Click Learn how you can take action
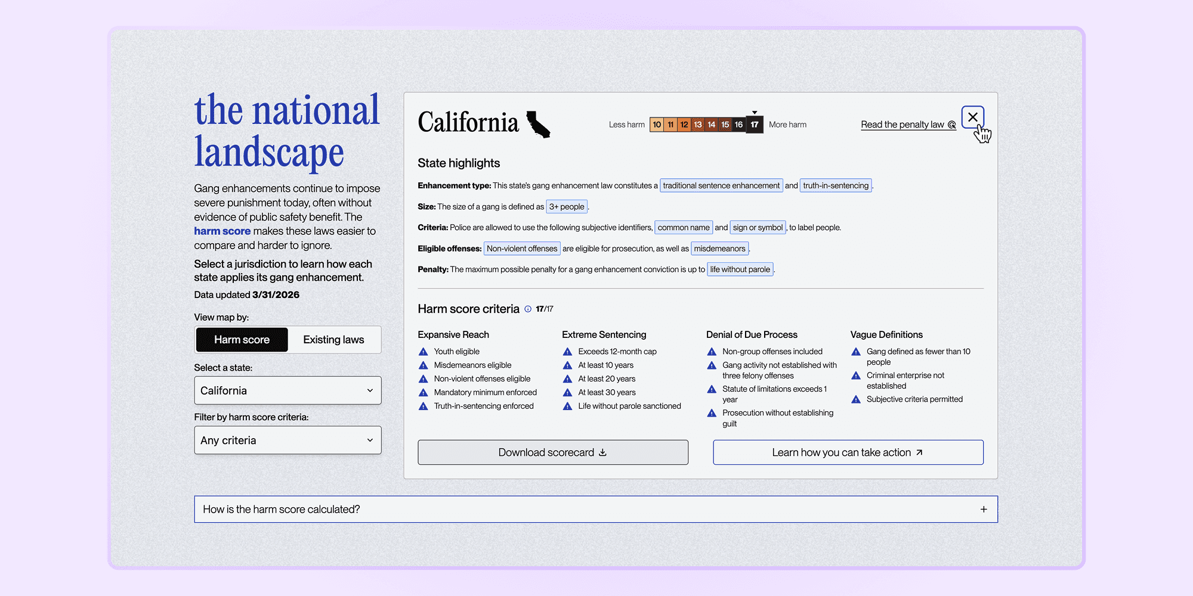Screen dimensions: 1193x596 (848, 452)
